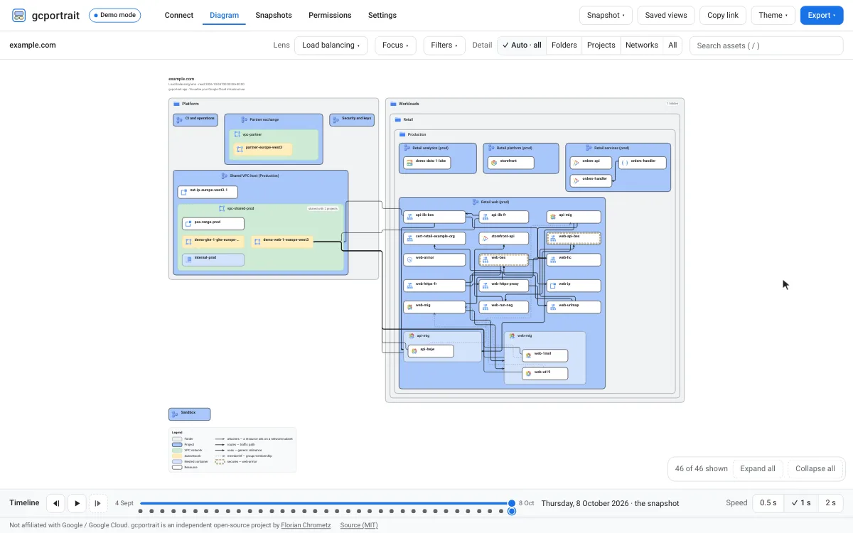The width and height of the screenshot is (853, 533).
Task: Click the orders-api Cloud Run icon
Action: (576, 161)
